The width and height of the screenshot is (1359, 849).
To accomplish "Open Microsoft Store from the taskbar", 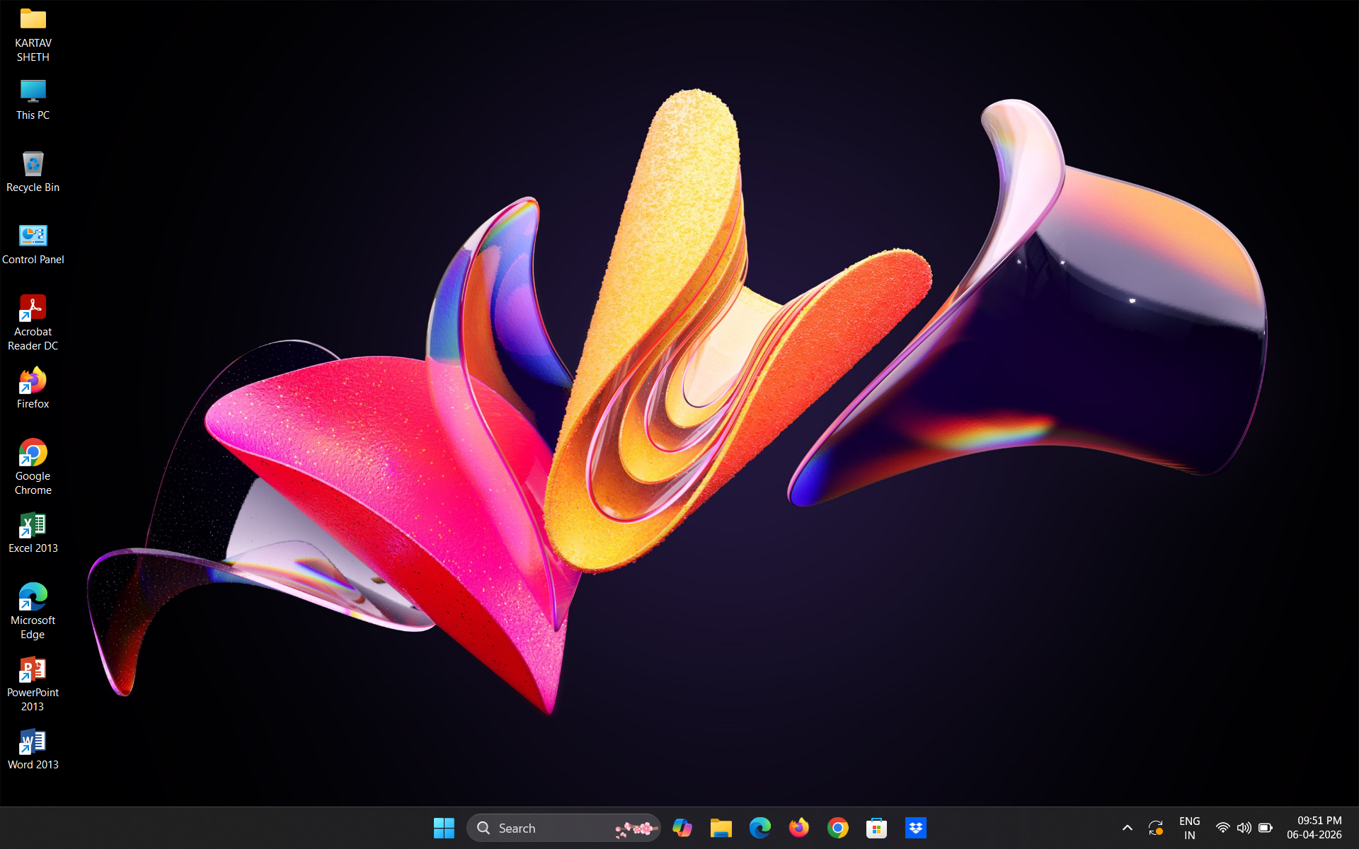I will coord(877,828).
